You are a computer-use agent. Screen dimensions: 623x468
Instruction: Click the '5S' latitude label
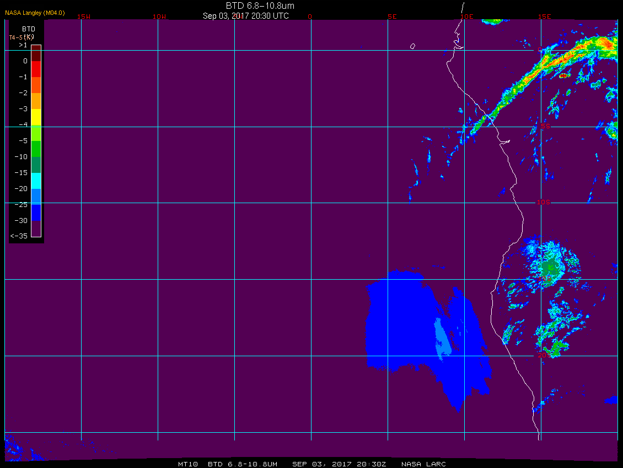point(545,126)
